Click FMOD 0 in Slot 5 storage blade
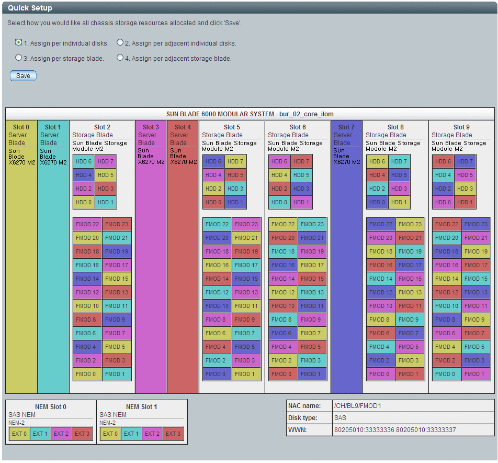This screenshot has width=498, height=463. (217, 374)
